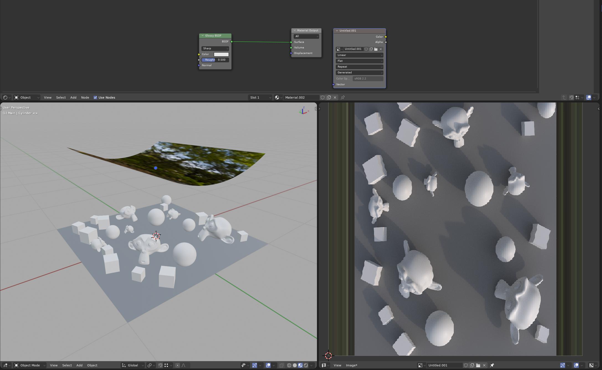
Task: Open the Linear interpolation dropdown
Action: [x=359, y=55]
